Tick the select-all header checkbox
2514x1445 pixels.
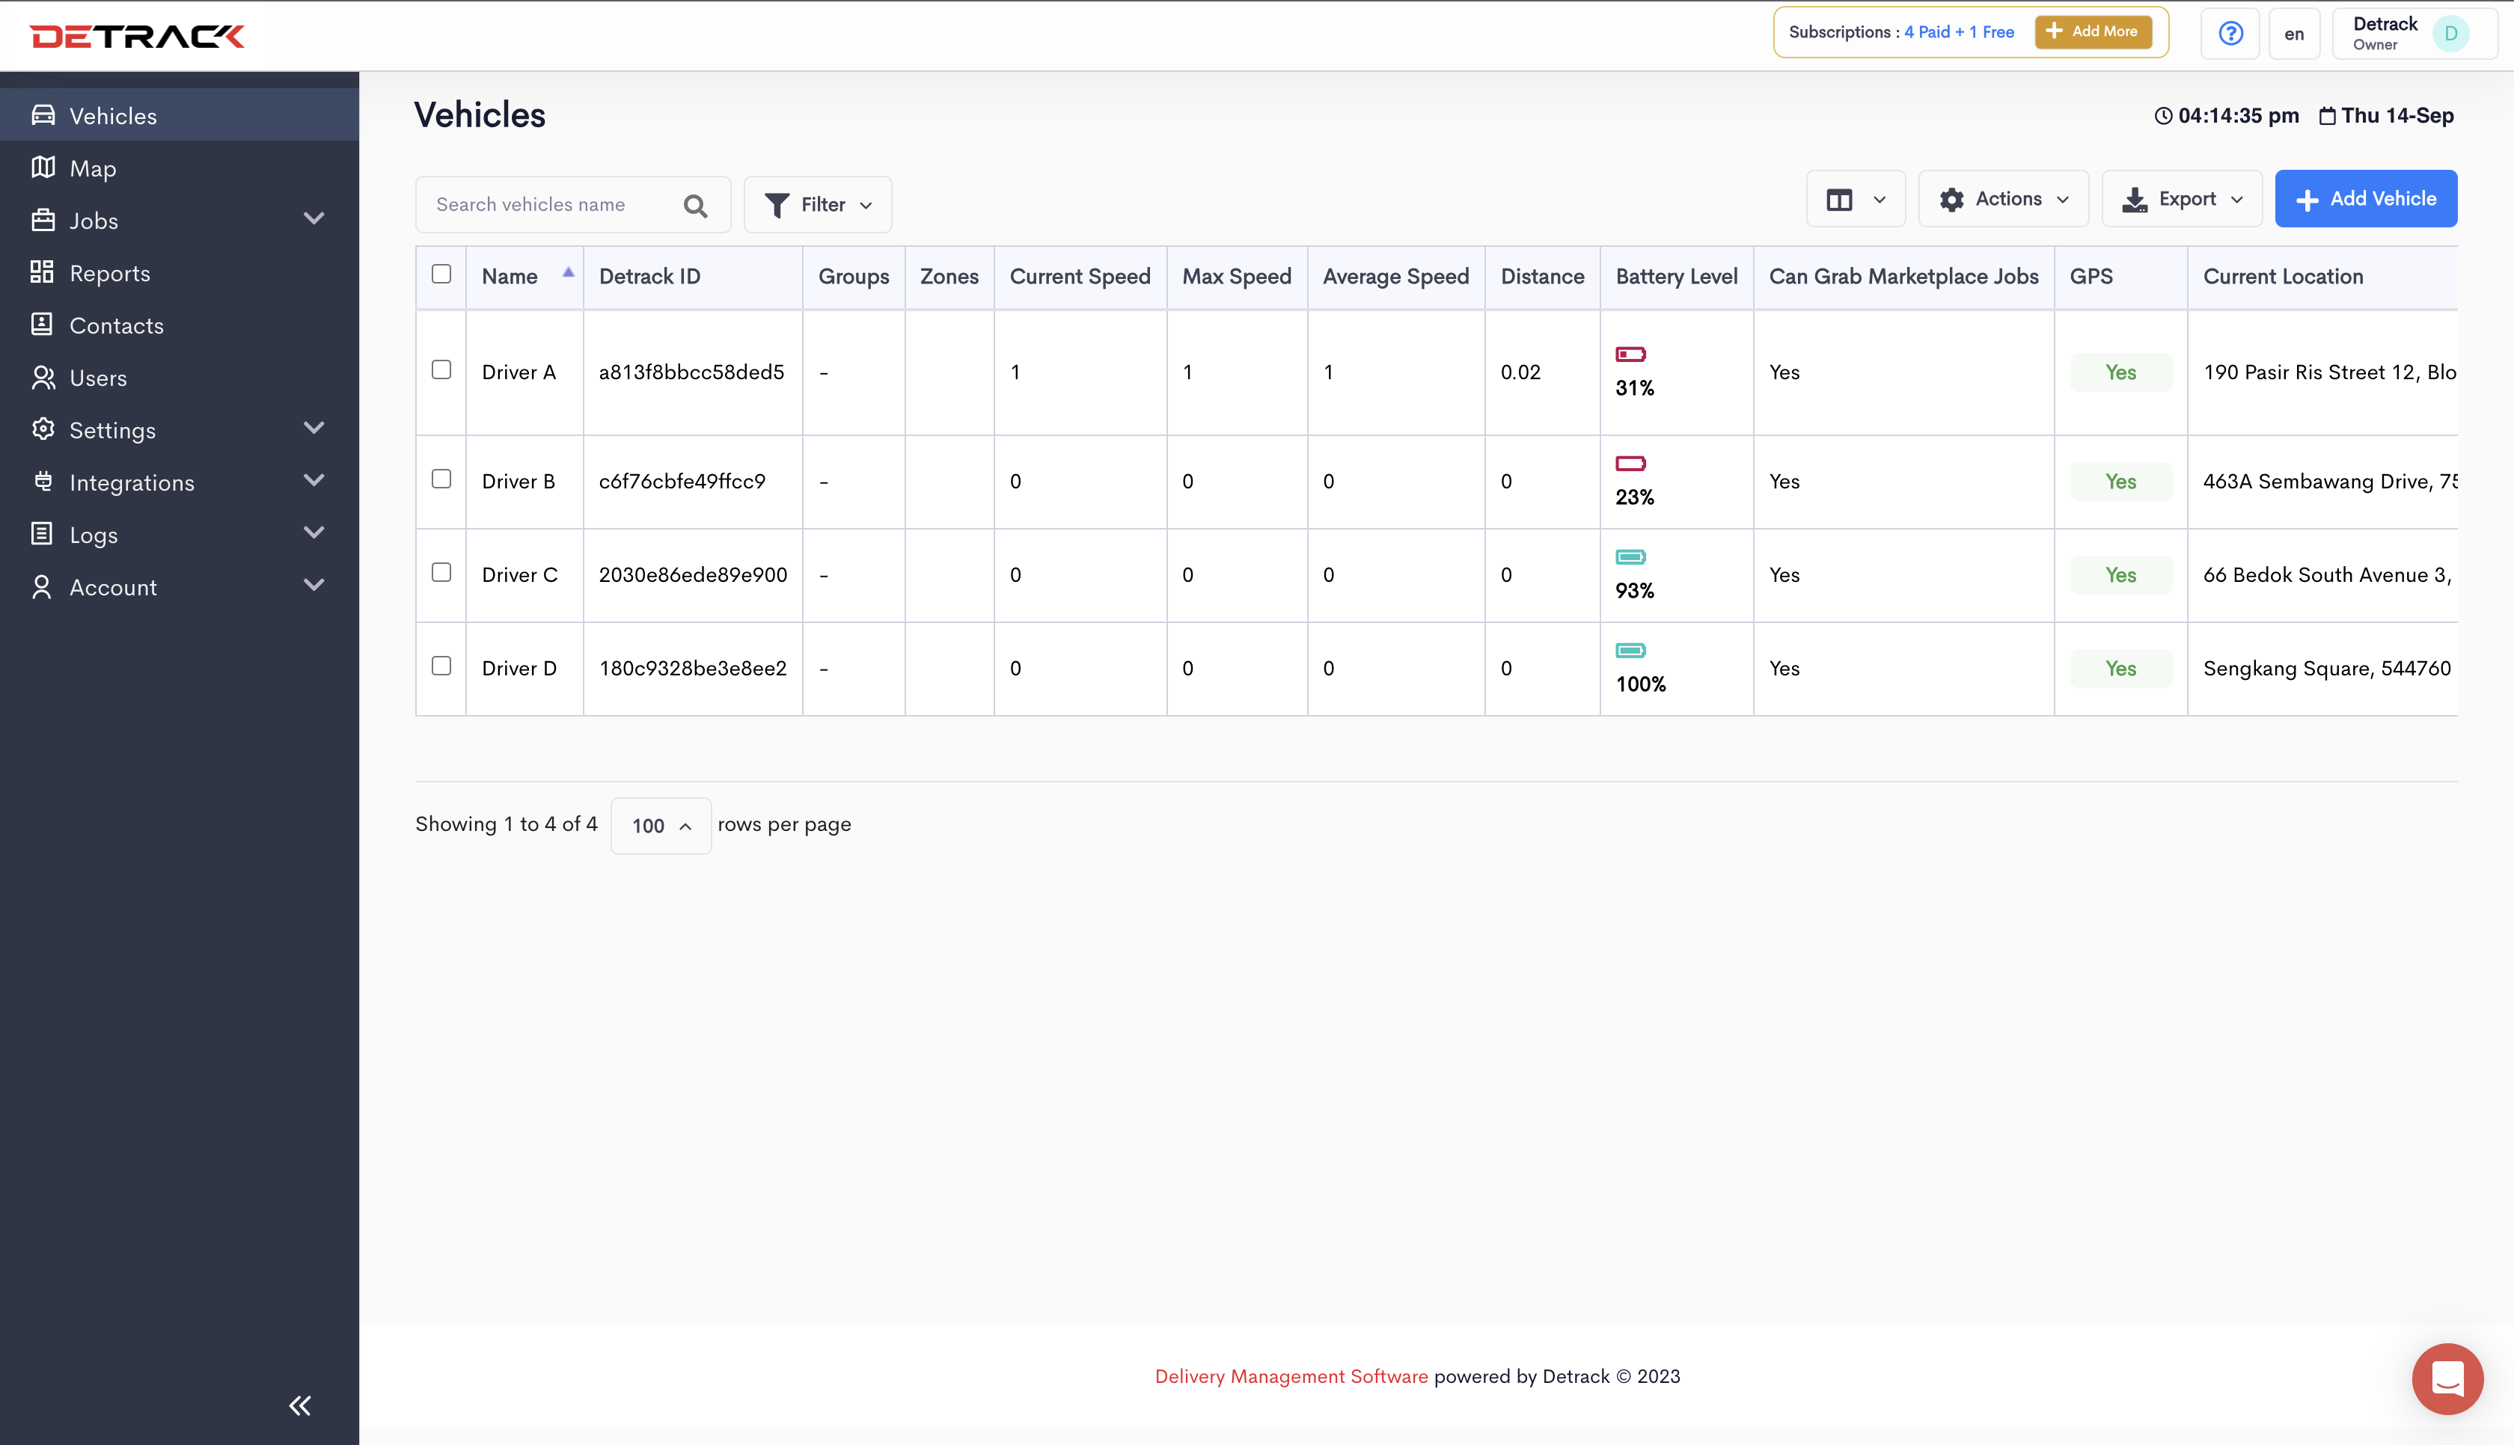(441, 275)
